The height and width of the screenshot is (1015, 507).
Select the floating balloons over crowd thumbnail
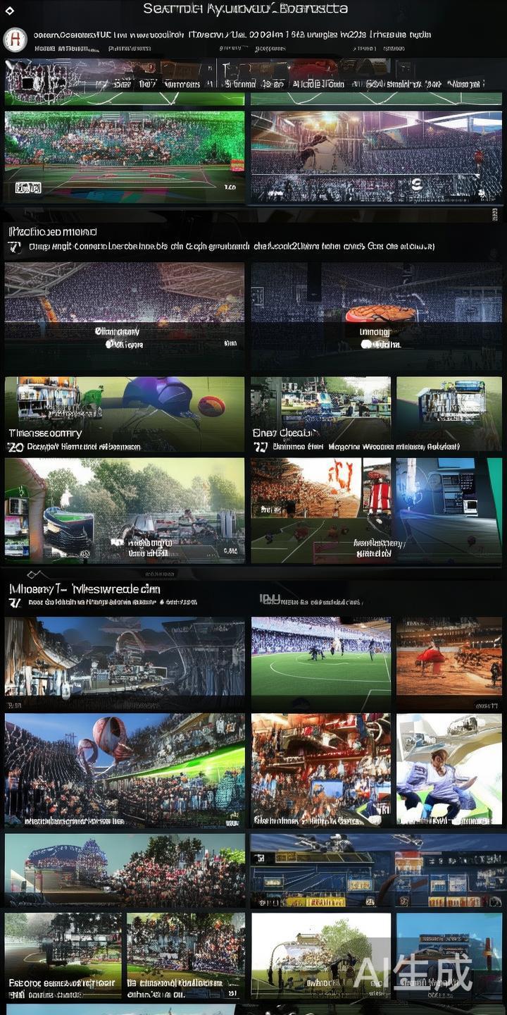pos(125,770)
